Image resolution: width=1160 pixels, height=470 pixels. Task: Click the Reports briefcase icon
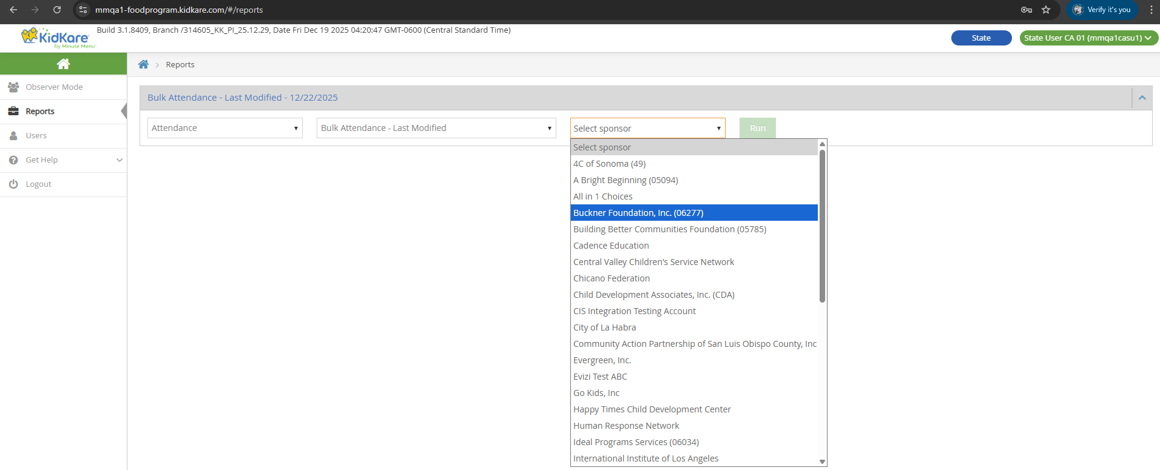tap(13, 112)
